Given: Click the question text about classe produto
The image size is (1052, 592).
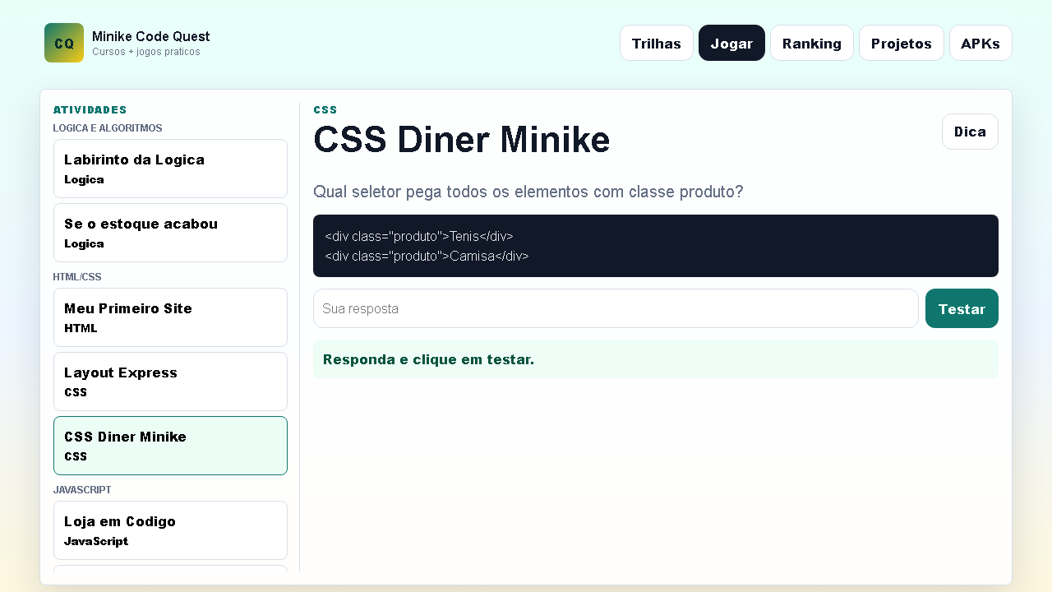Looking at the screenshot, I should coord(528,192).
